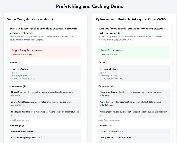Select the Nikita@garfield.biz comment in left panel
177x143 pixels.
[x=45, y=113]
